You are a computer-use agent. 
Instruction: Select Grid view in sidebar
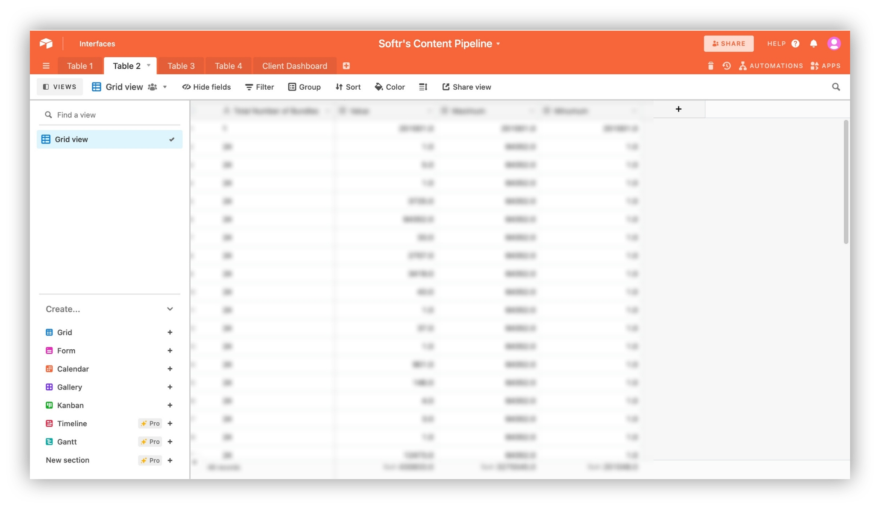tap(110, 140)
